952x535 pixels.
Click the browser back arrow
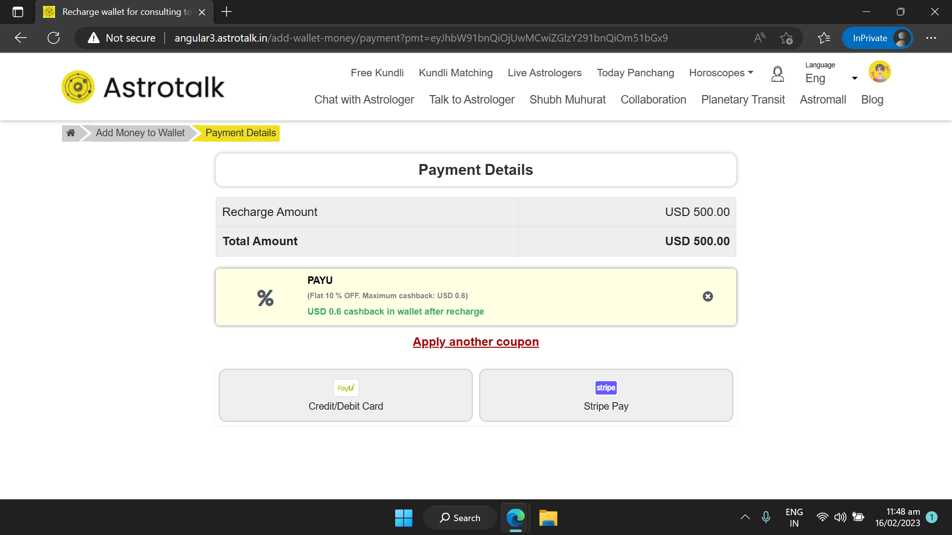coord(21,38)
